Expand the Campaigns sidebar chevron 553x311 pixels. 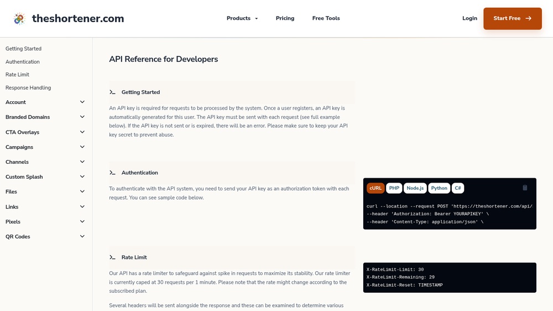82,147
